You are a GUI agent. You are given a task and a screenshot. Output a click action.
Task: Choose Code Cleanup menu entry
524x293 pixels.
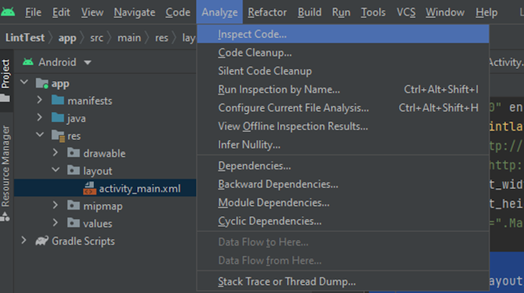[x=254, y=52]
